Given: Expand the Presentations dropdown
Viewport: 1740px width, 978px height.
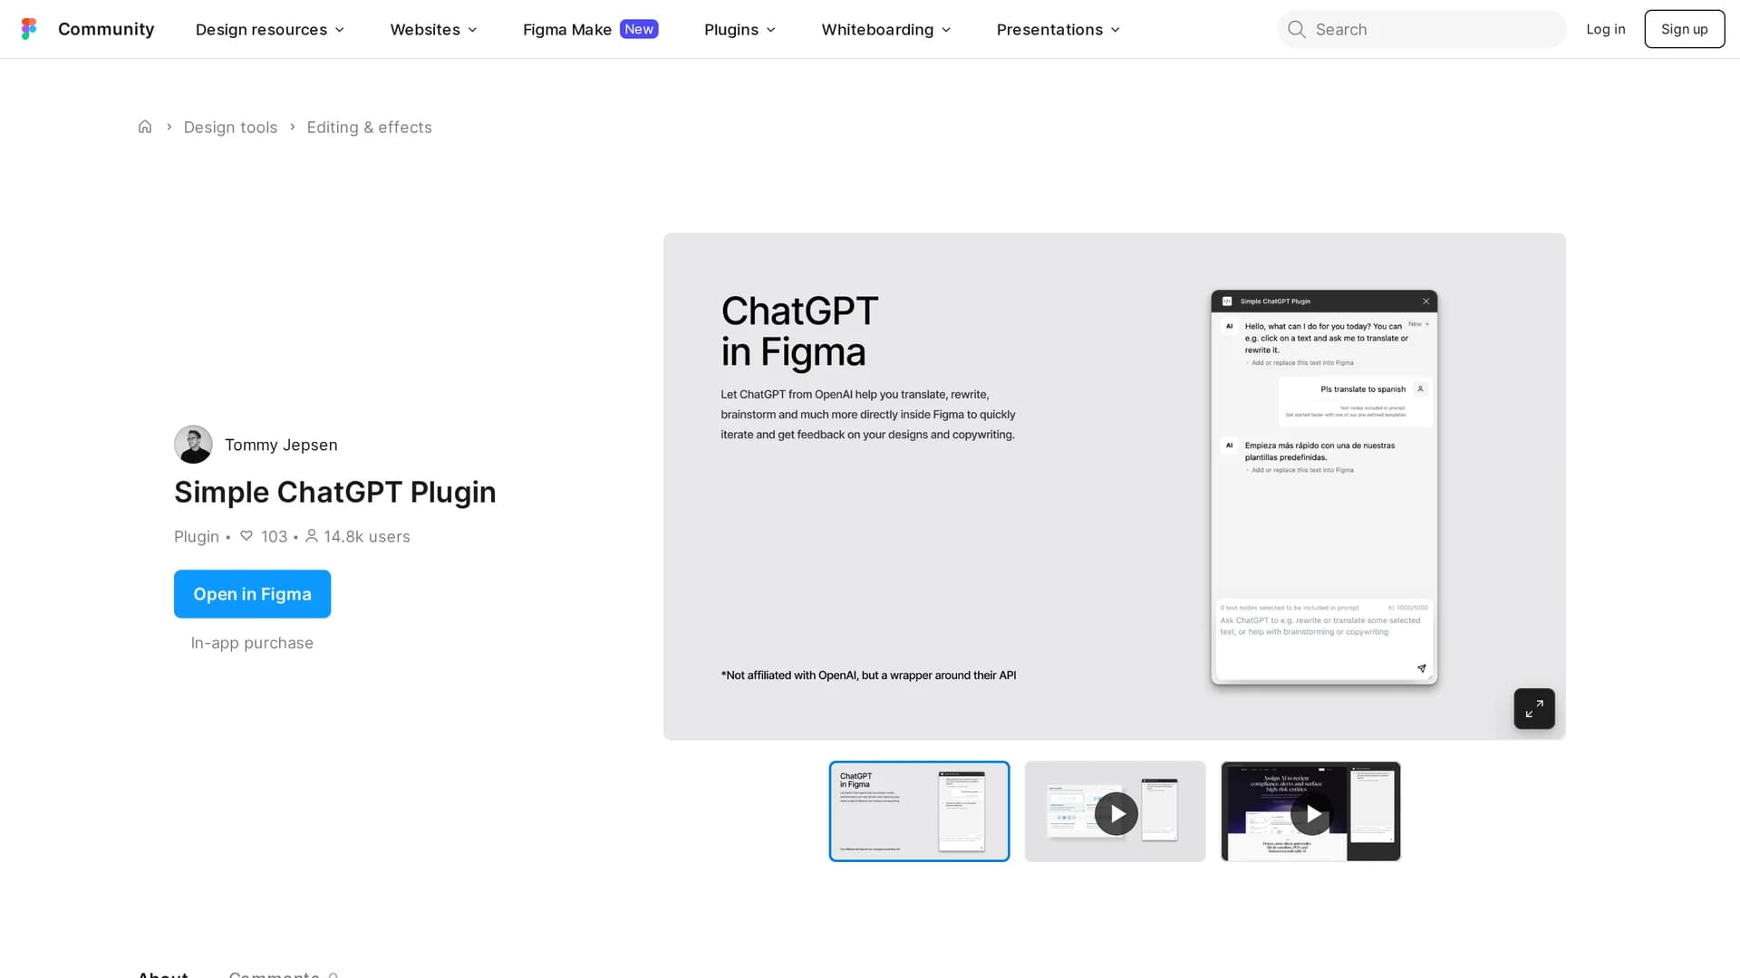Looking at the screenshot, I should (x=1058, y=29).
